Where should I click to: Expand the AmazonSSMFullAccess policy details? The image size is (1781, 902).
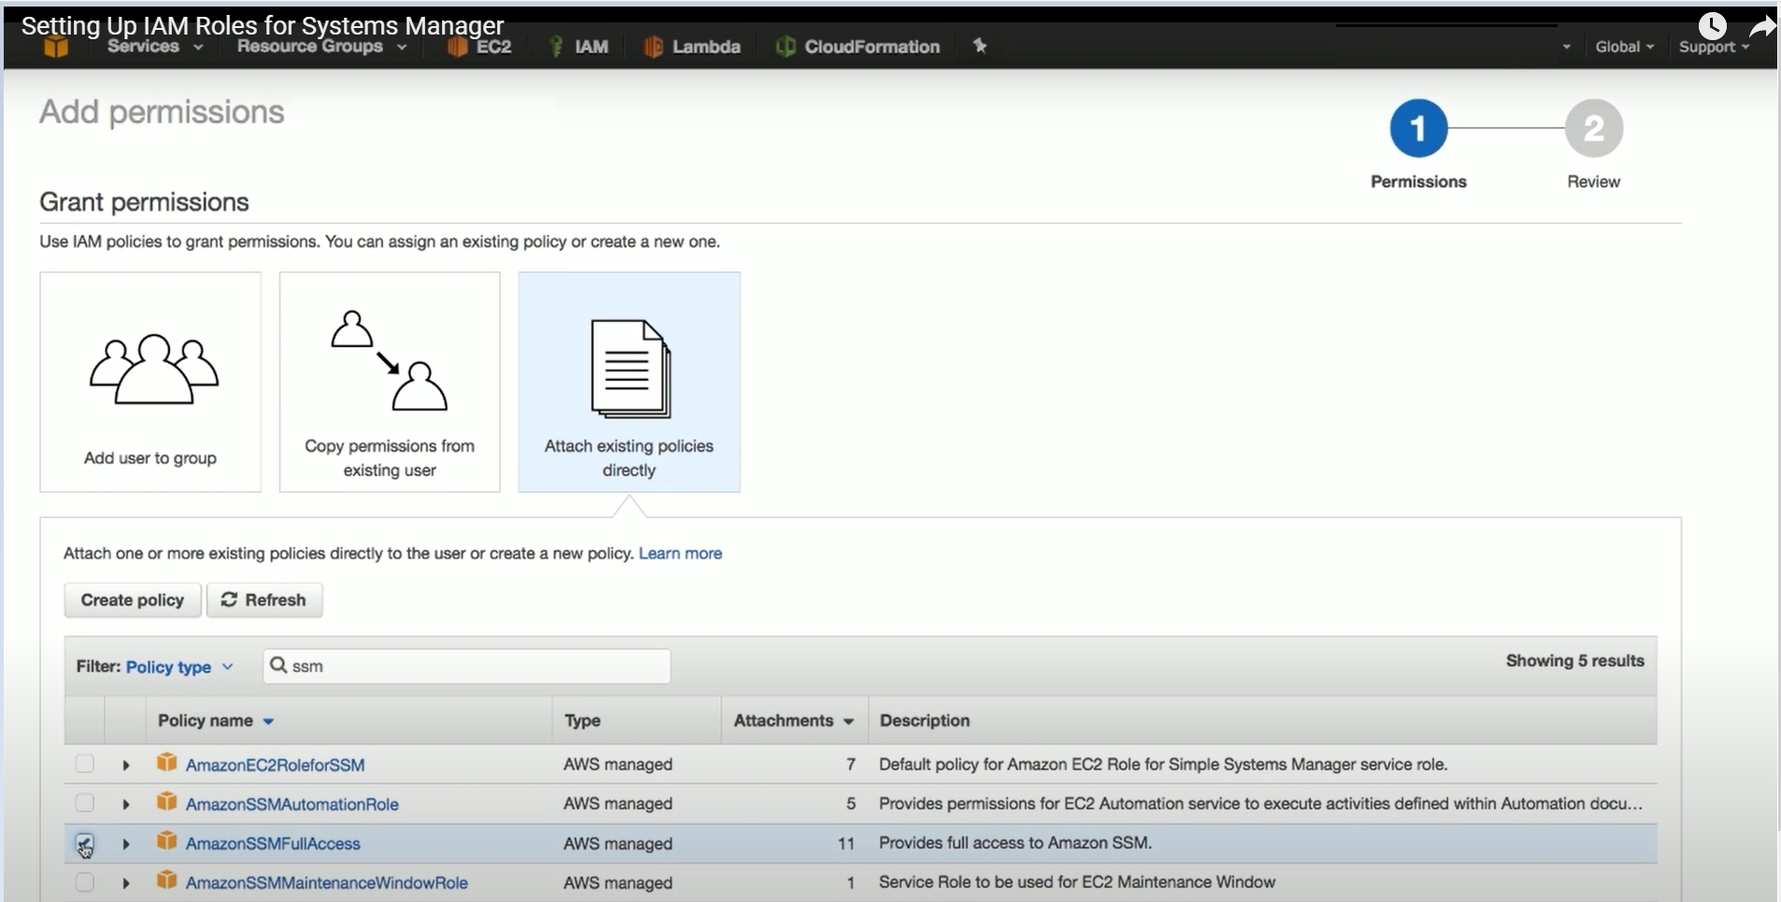click(x=126, y=844)
